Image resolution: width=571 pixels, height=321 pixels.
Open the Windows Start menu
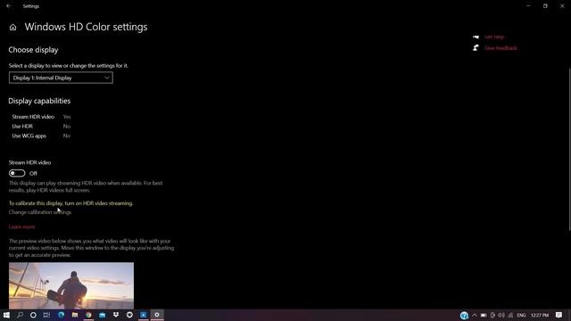click(6, 315)
